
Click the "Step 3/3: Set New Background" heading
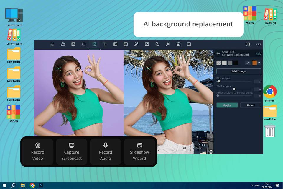235,53
